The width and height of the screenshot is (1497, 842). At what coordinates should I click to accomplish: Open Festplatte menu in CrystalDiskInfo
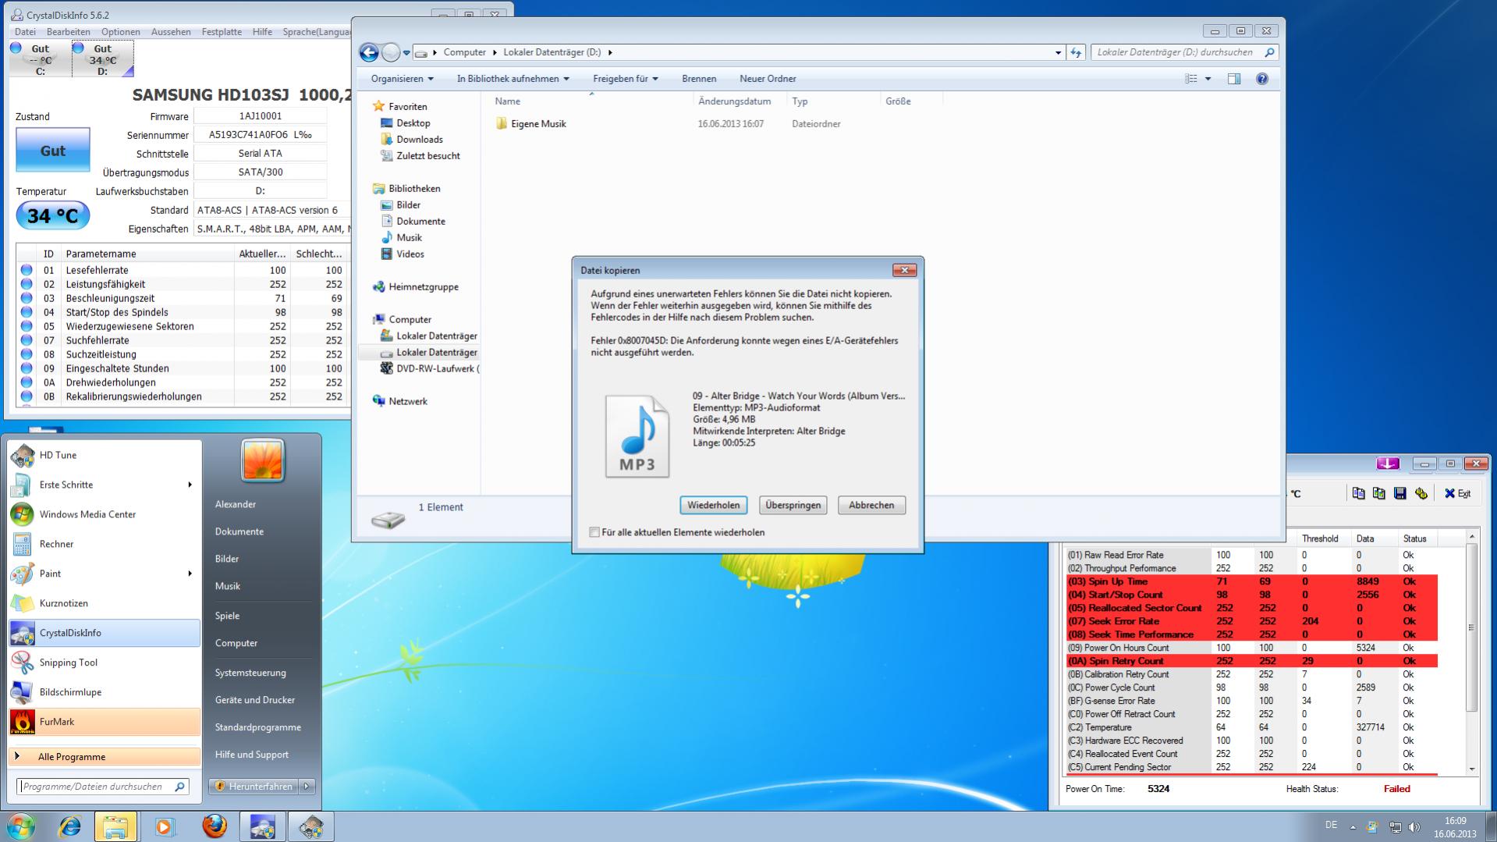[222, 32]
